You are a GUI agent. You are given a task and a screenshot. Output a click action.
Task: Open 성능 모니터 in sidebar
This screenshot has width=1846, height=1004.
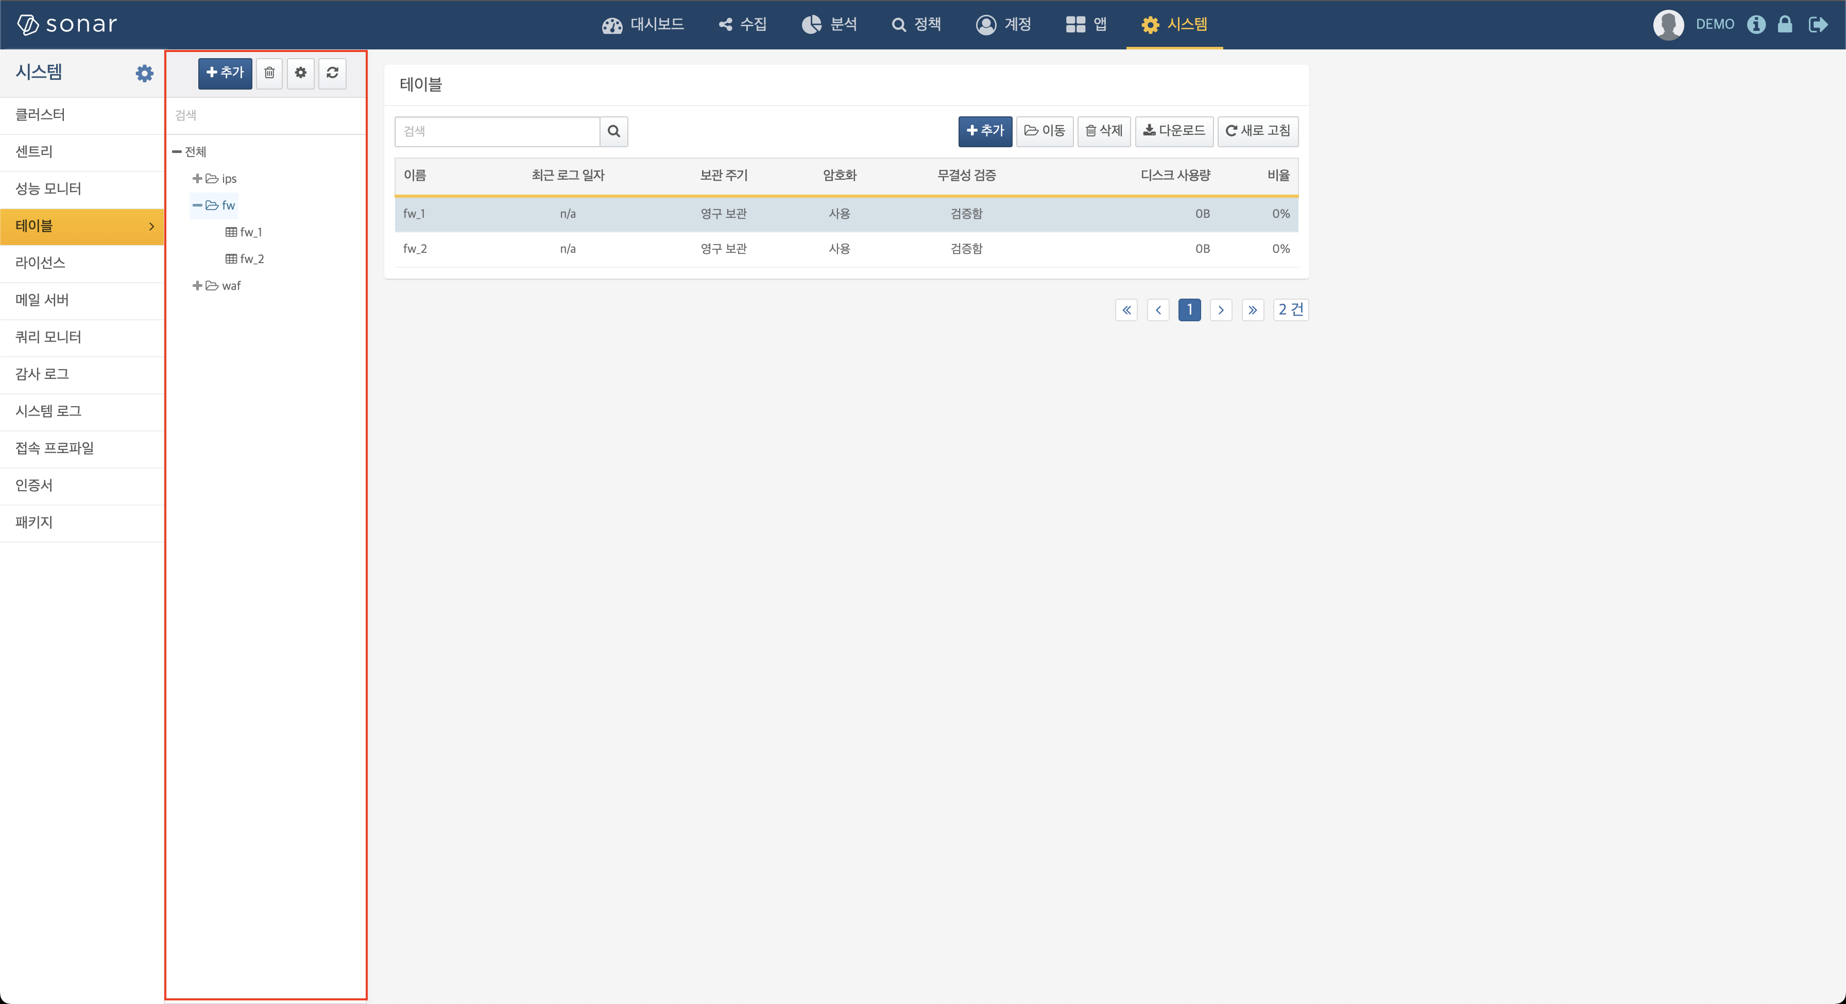pyautogui.click(x=82, y=189)
